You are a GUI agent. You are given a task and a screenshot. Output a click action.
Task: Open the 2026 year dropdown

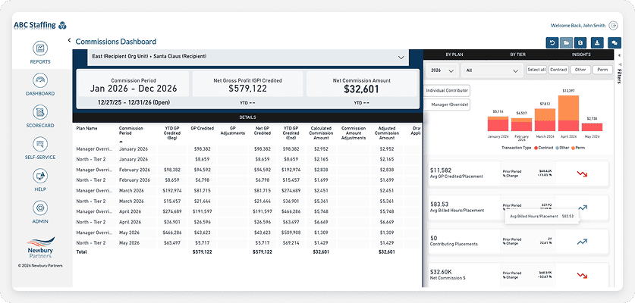coord(442,70)
